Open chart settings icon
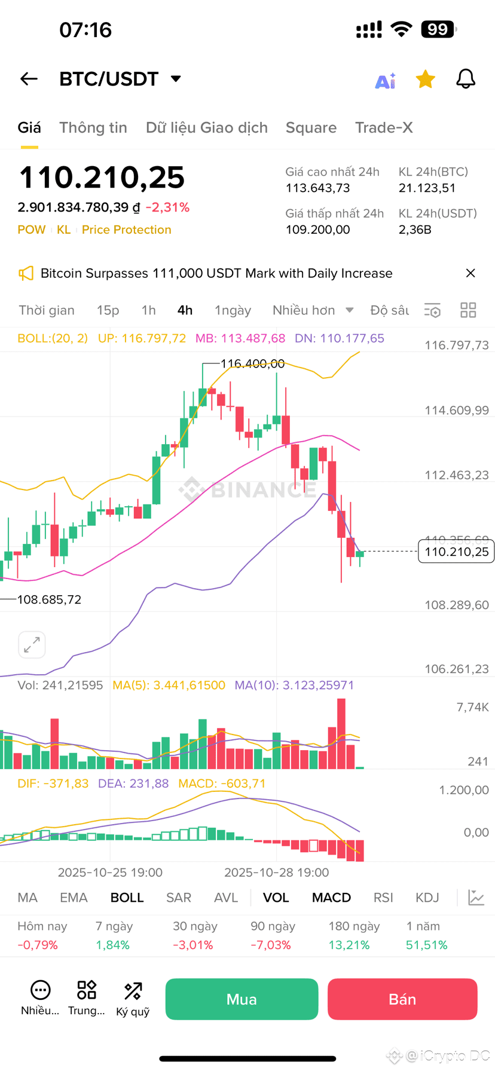495x1071 pixels. pyautogui.click(x=432, y=310)
